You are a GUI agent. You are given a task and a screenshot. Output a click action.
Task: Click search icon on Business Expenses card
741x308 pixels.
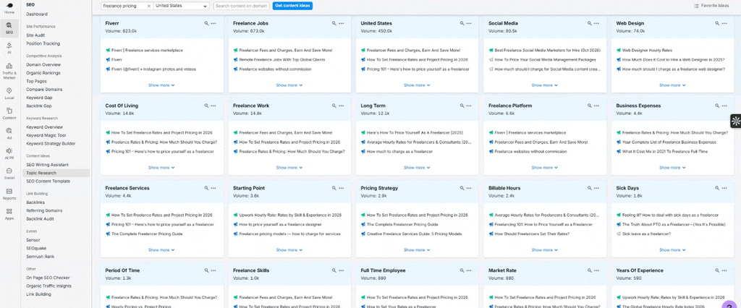tap(717, 106)
